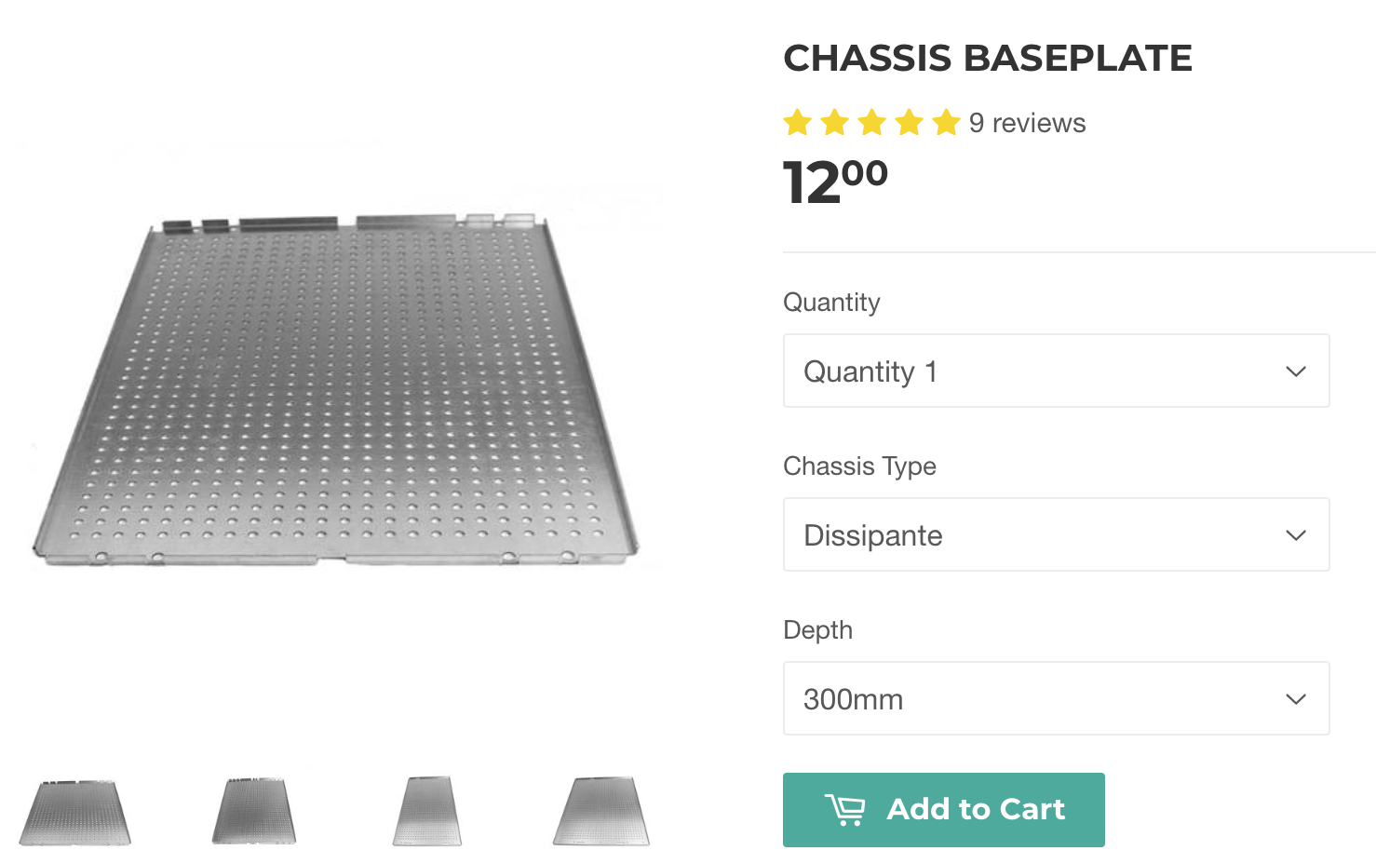The image size is (1376, 864).
Task: Click the fifth yellow rating star
Action: coord(947,122)
